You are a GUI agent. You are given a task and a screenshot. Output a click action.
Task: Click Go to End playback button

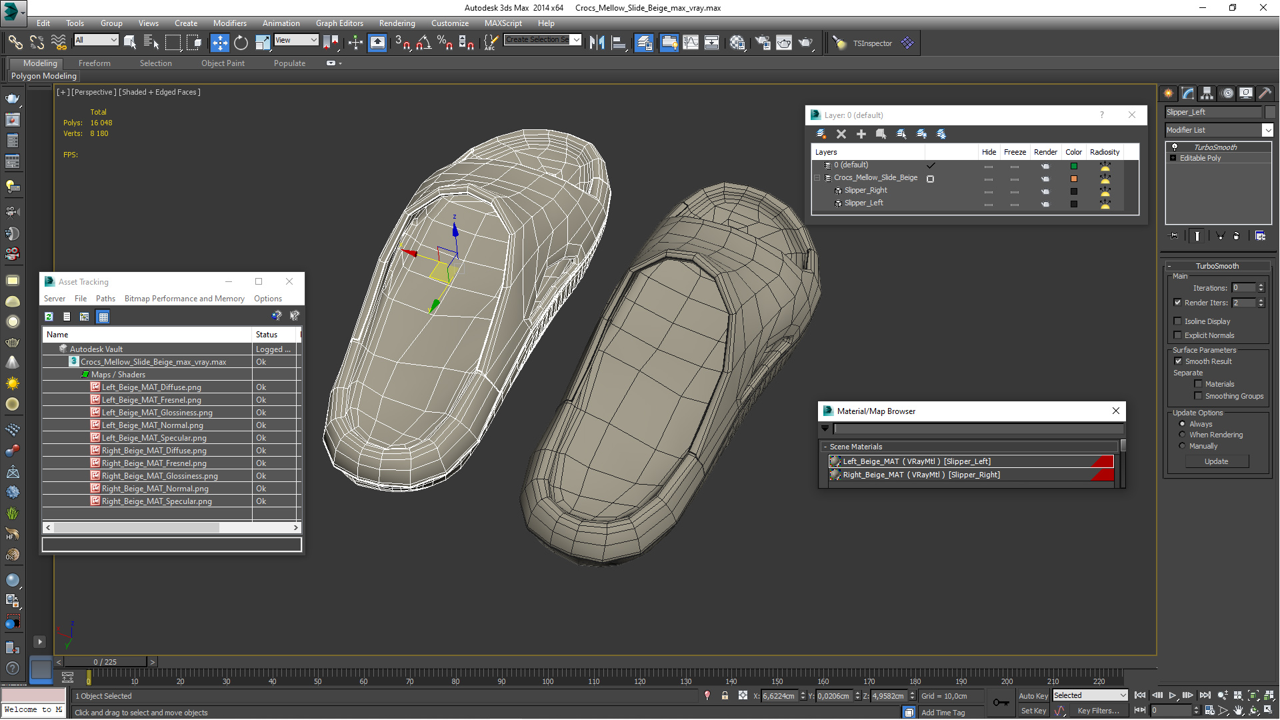(x=1206, y=696)
